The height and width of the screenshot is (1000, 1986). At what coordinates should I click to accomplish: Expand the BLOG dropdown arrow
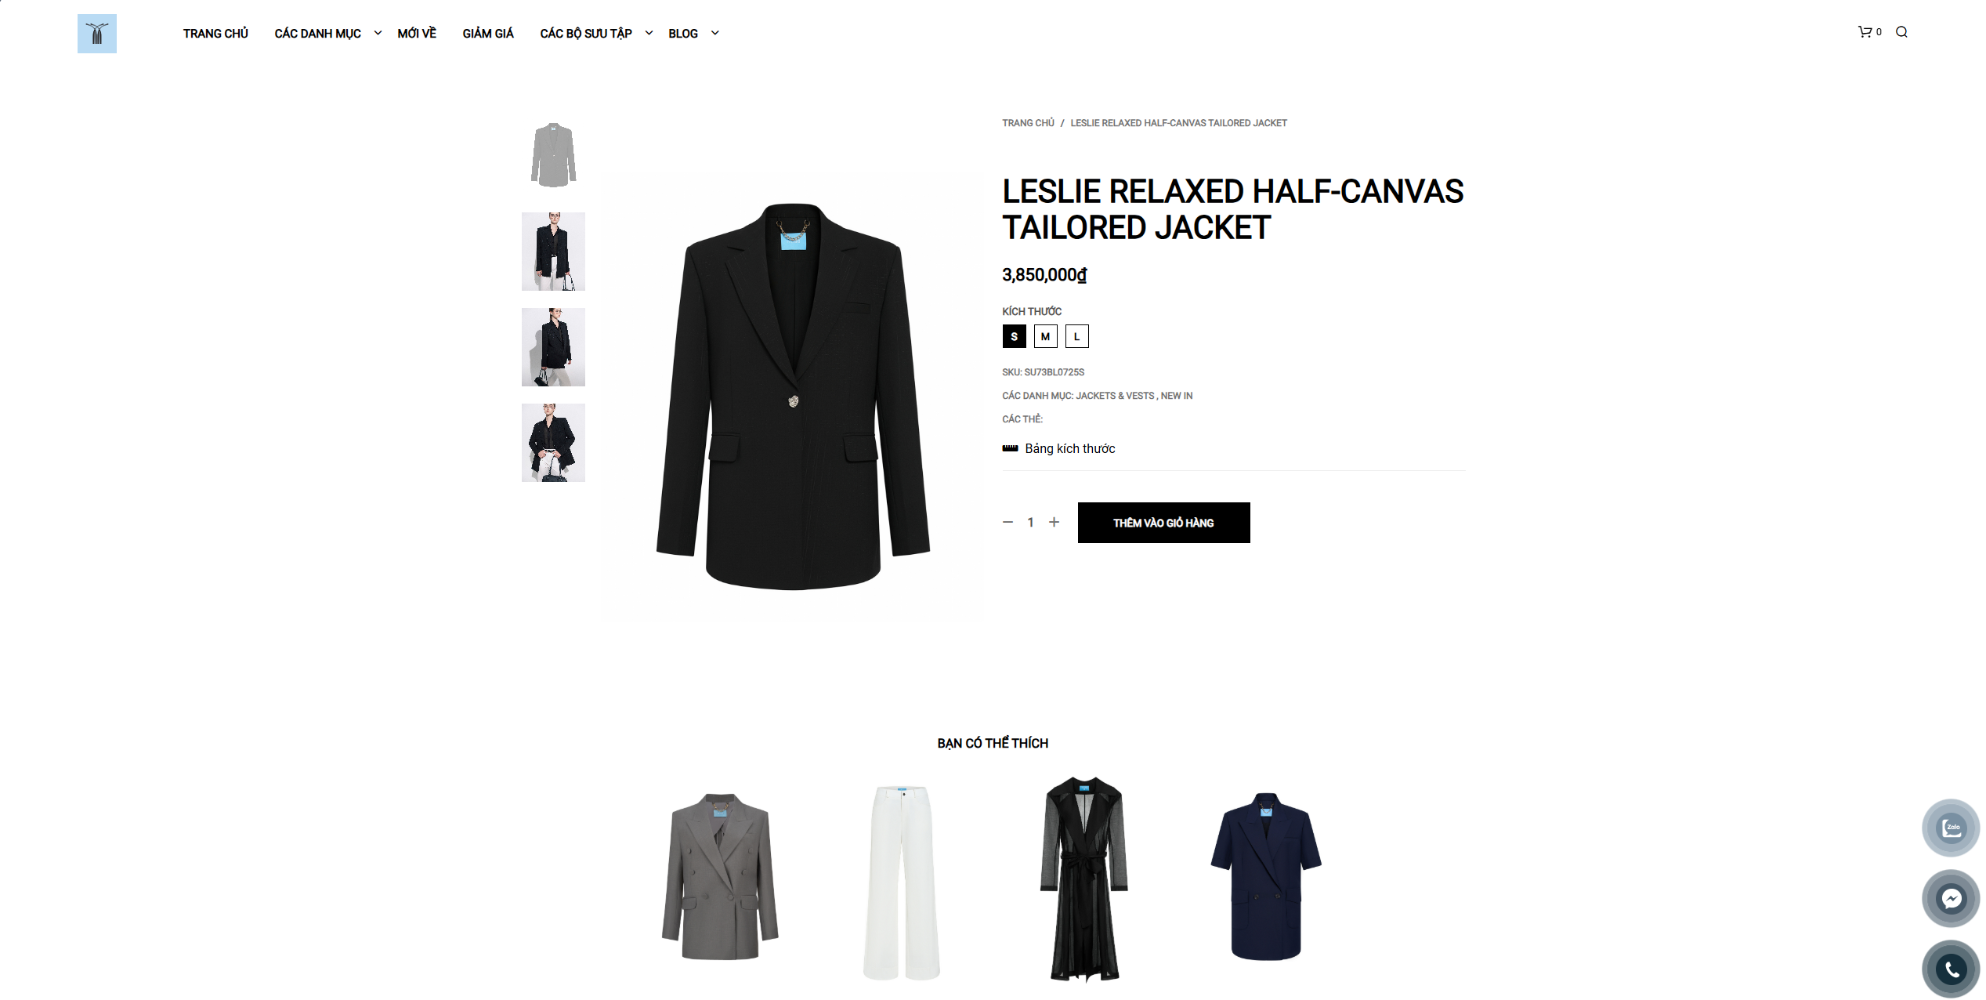(x=714, y=33)
